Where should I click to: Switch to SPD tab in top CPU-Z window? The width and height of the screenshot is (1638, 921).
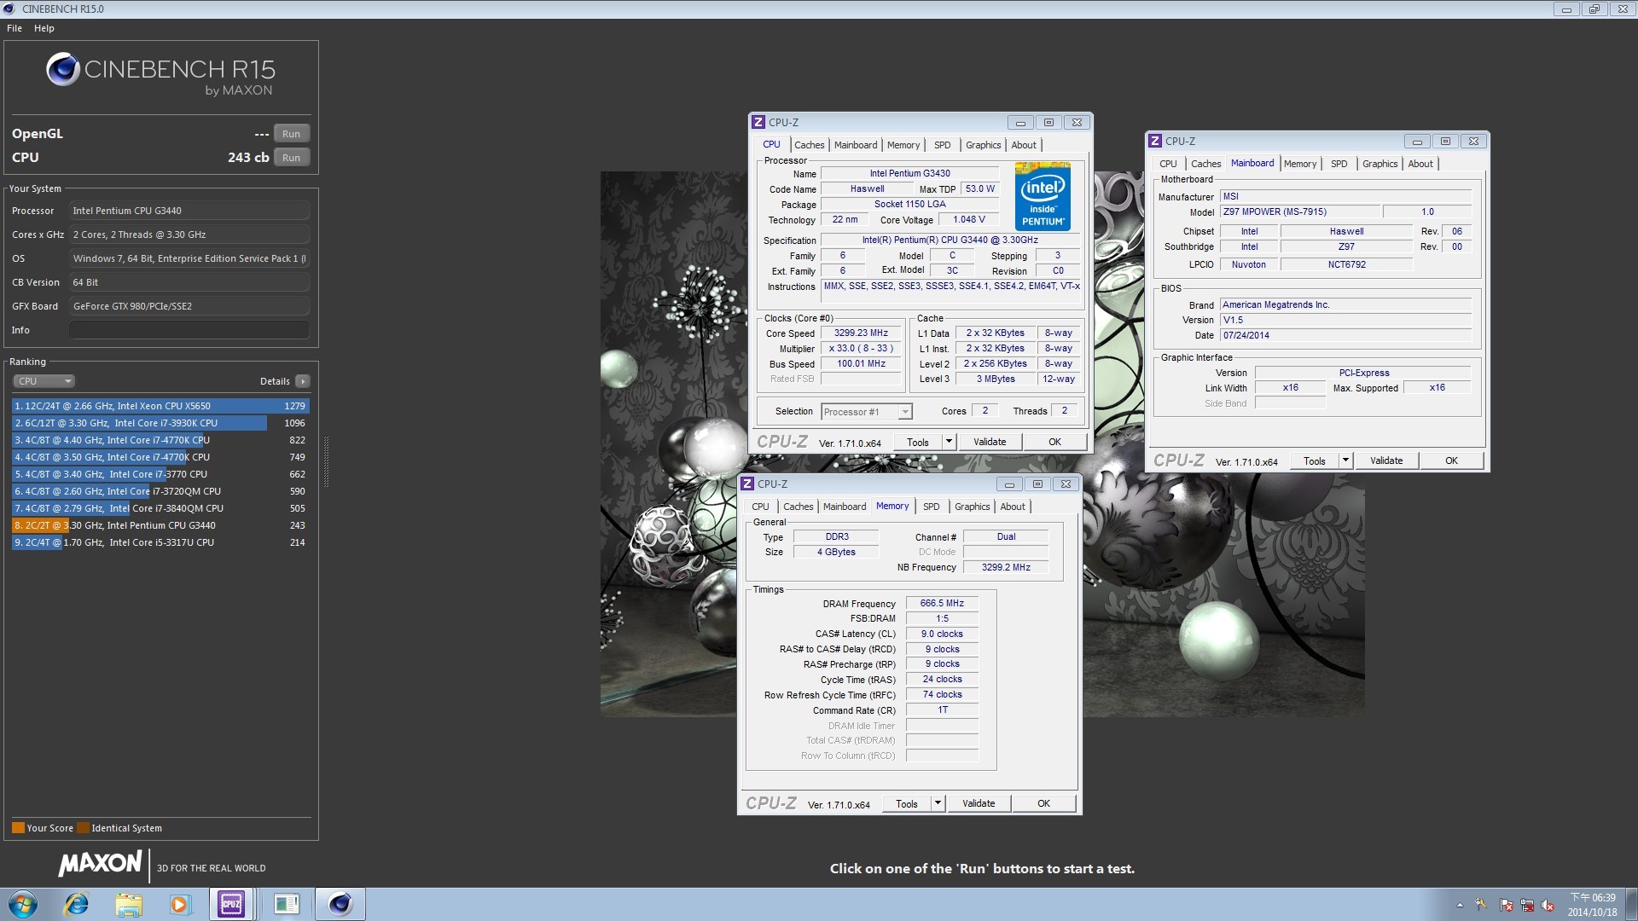942,145
